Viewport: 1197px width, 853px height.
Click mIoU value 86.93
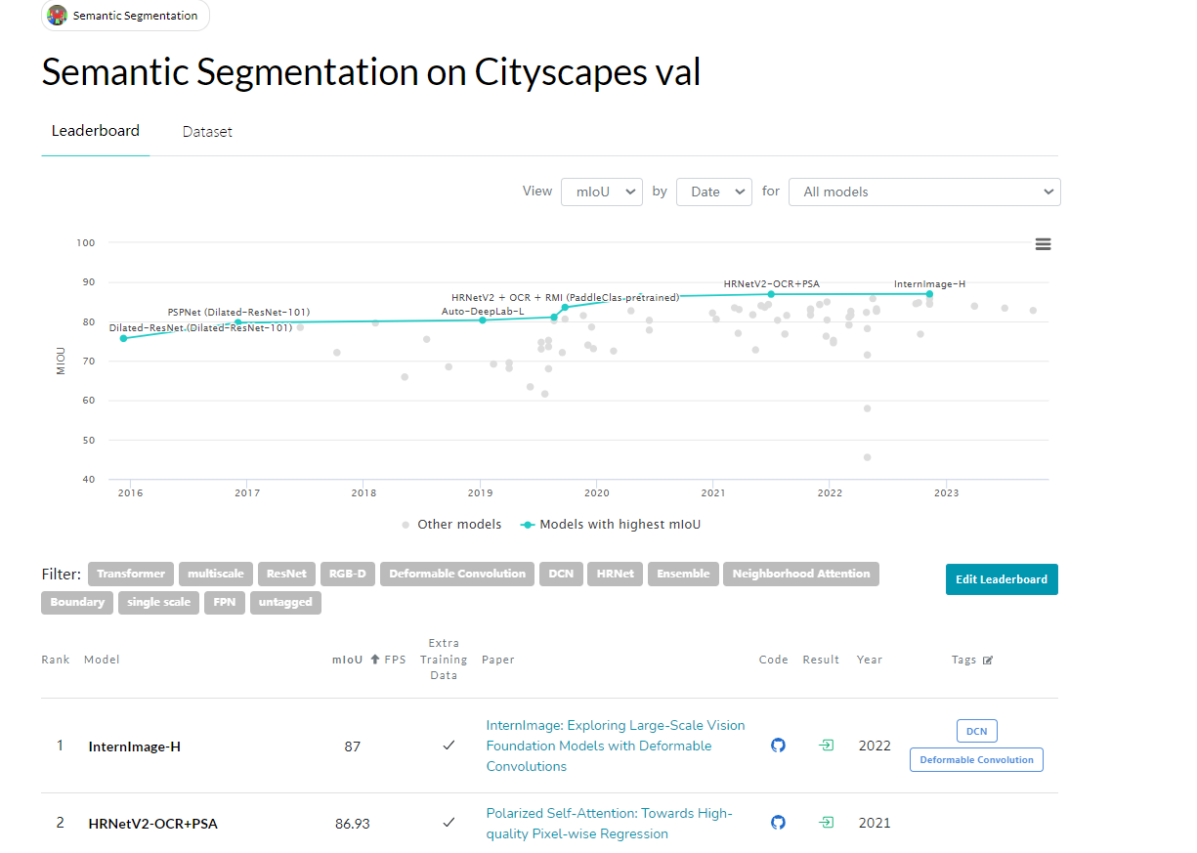click(353, 824)
